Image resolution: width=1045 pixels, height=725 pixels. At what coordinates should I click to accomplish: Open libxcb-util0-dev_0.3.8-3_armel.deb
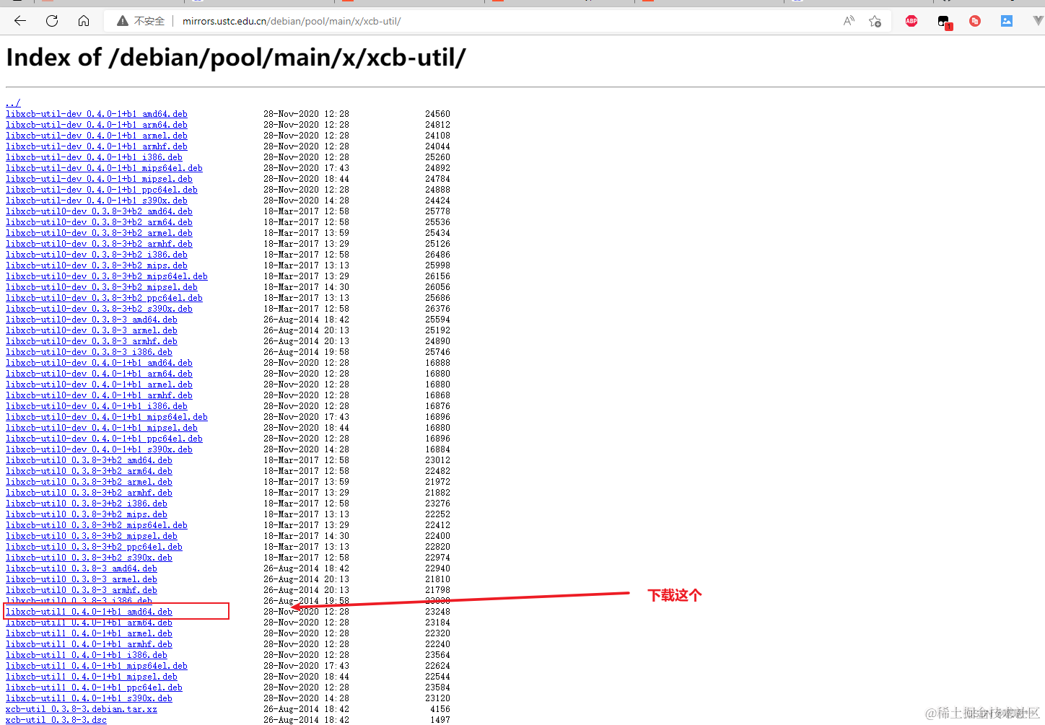[92, 330]
